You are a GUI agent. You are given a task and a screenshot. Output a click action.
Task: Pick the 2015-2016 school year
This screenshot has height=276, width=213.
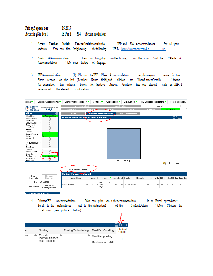131,109
